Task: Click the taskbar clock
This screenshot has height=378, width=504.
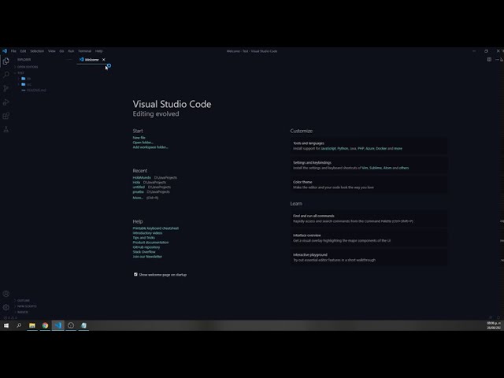Action: (494, 325)
